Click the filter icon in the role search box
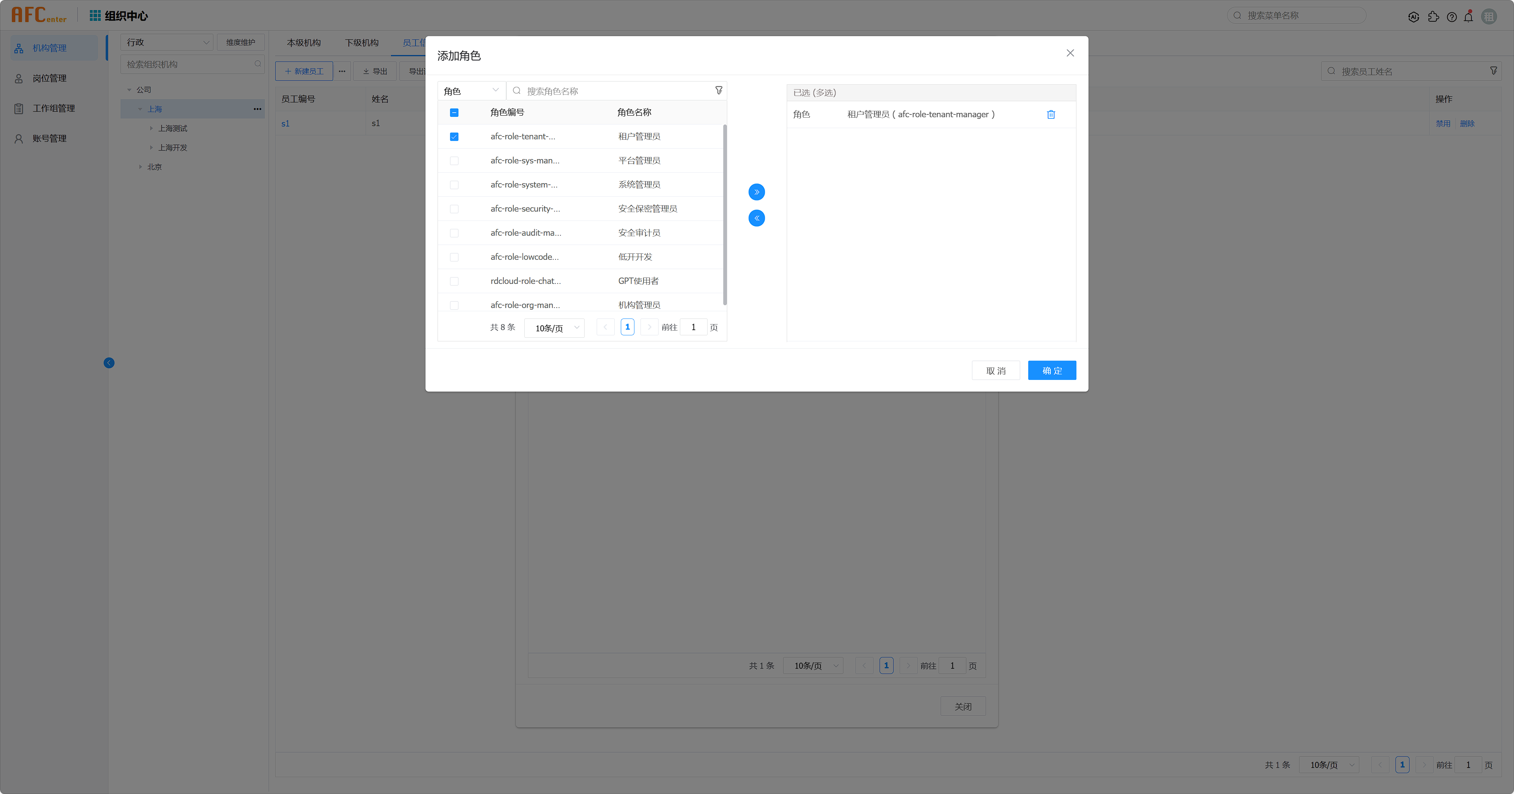The height and width of the screenshot is (794, 1514). [718, 90]
